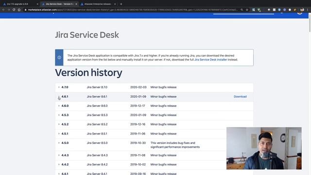Switch to the Atlassian Enterprise releases tab
The height and width of the screenshot is (175, 311).
coord(98,4)
